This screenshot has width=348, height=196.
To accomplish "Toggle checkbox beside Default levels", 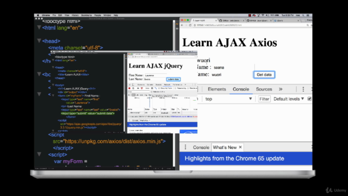I will (x=309, y=99).
